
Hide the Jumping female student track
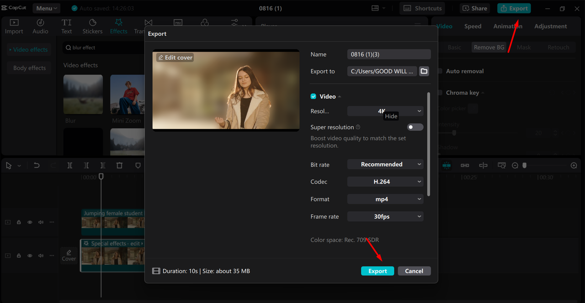[30, 222]
